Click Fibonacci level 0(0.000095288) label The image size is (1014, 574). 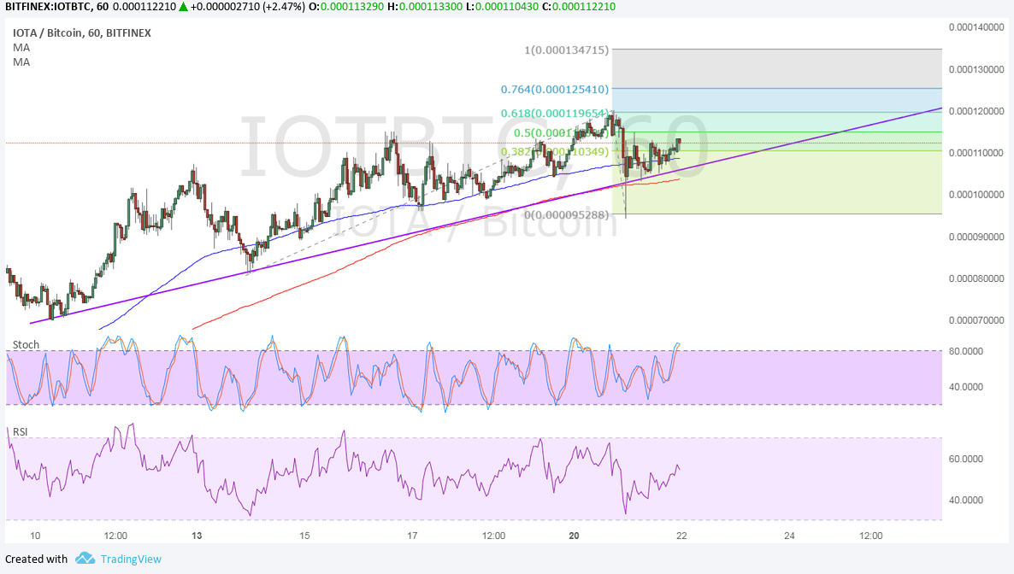click(x=567, y=214)
